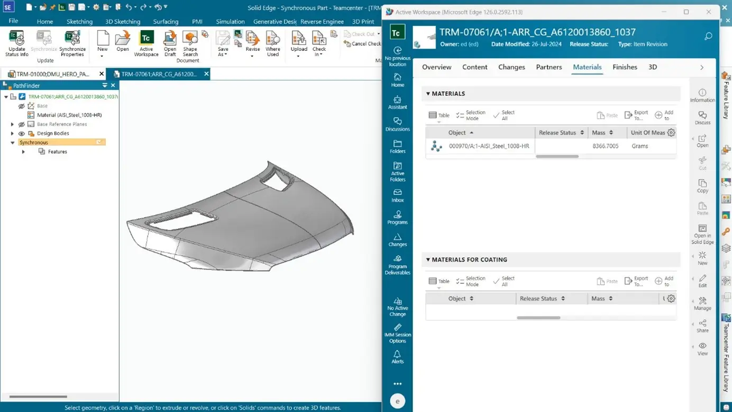Switch to the Surfacing ribbon tab
Viewport: 732px width, 412px height.
pos(166,22)
